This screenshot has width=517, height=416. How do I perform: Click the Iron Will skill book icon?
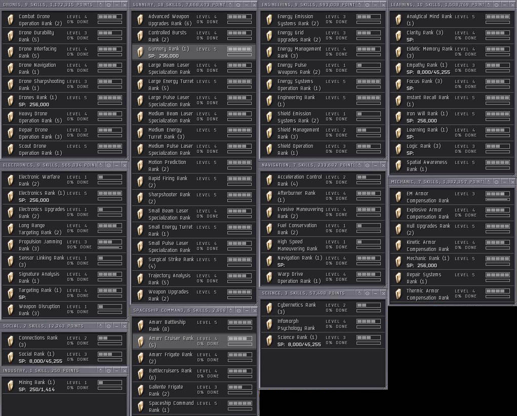point(399,117)
